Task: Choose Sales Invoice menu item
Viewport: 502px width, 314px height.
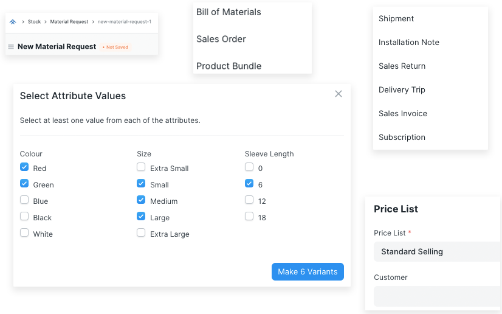Action: [402, 113]
